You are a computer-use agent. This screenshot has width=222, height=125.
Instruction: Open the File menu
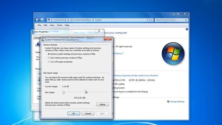tap(39, 25)
